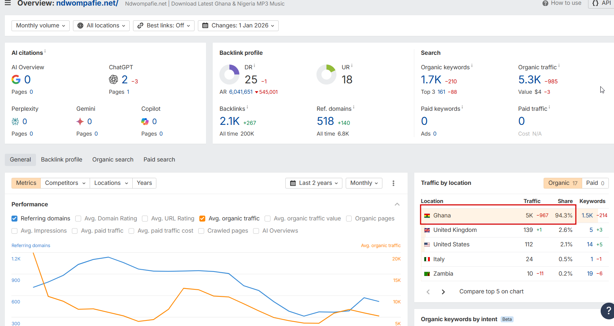614x326 pixels.
Task: Open the Last 2 years date range dropdown
Action: 314,183
